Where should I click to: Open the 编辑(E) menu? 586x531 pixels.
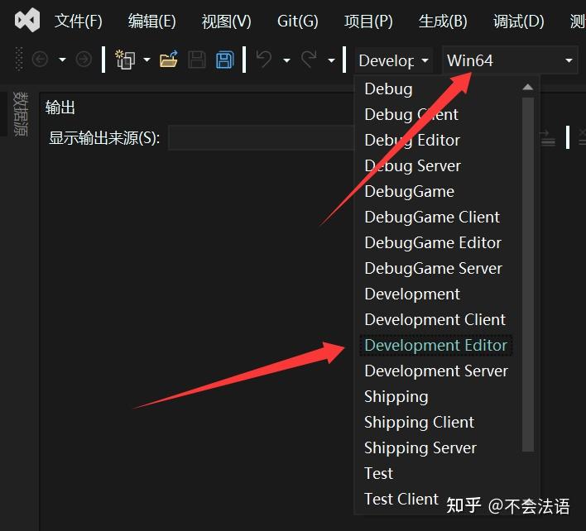(152, 21)
